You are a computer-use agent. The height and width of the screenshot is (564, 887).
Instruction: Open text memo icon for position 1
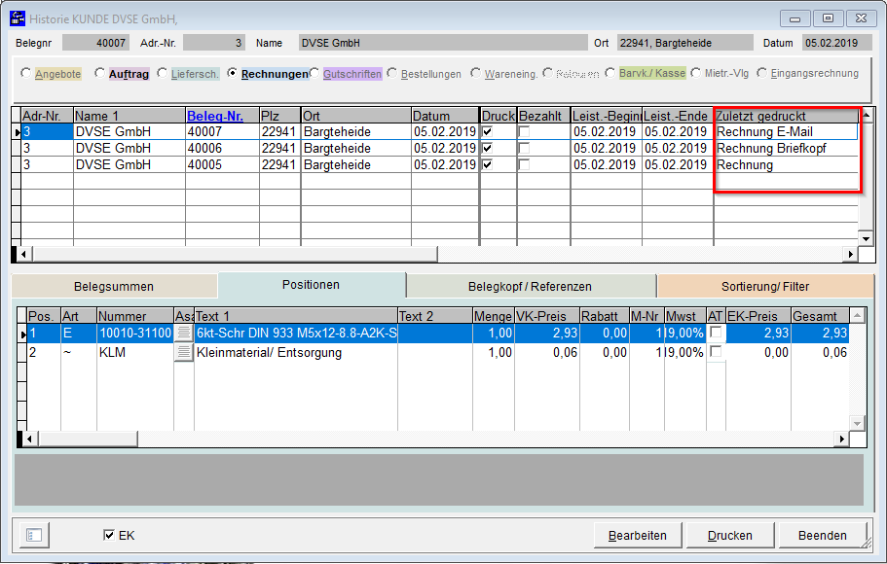coord(183,334)
